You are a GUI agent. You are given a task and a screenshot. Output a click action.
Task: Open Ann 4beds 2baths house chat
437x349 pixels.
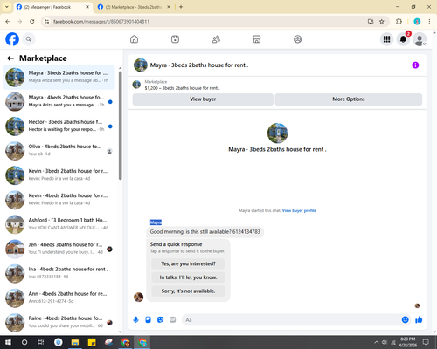tap(59, 298)
